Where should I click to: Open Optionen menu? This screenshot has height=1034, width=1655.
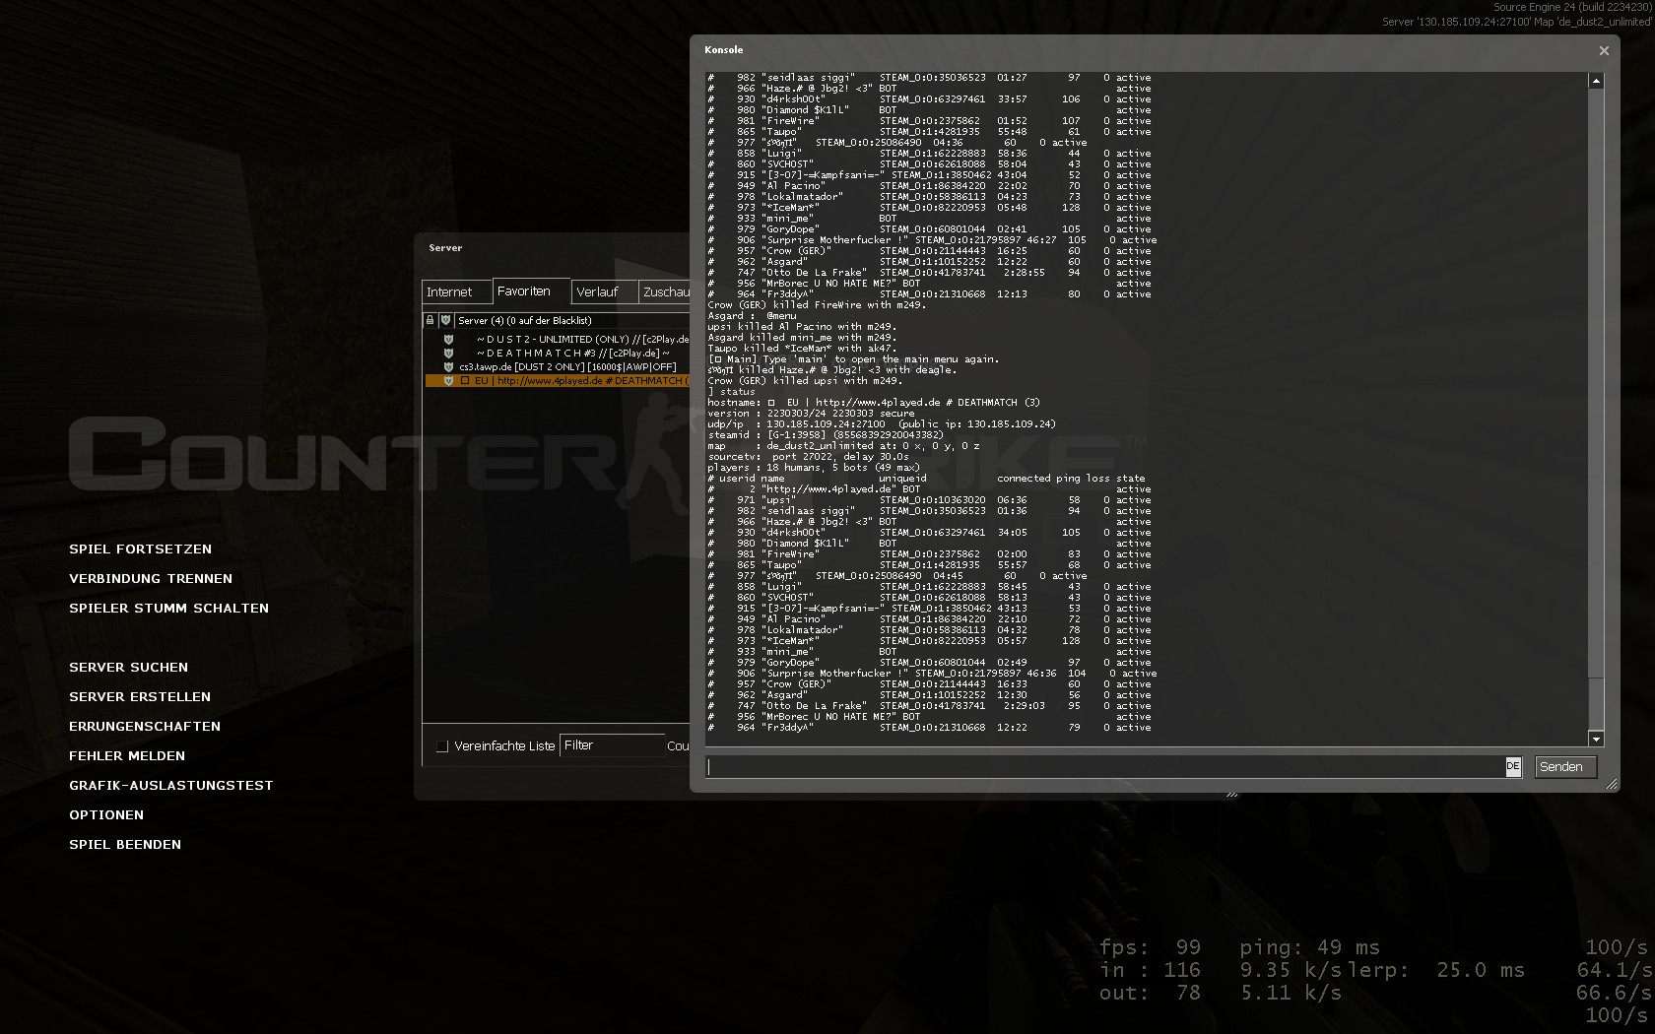pyautogui.click(x=106, y=815)
